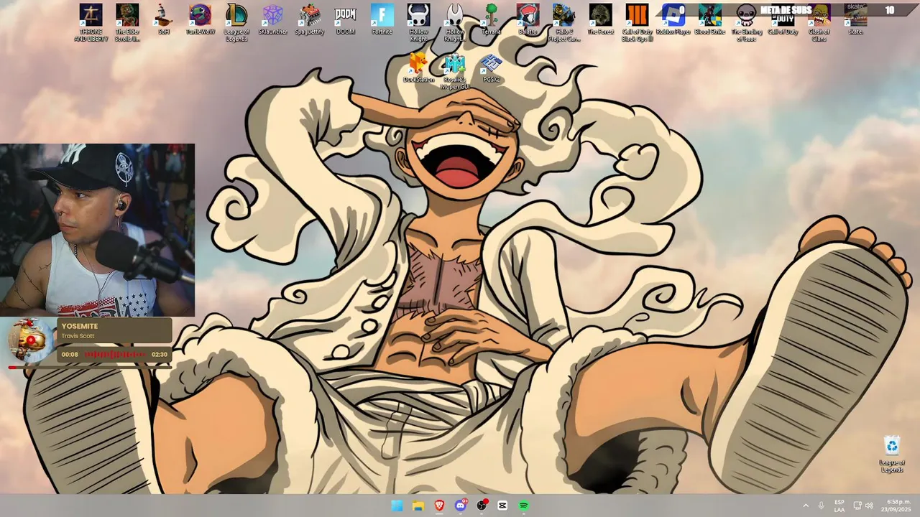Select the Clash of Clans shortcut

click(819, 22)
